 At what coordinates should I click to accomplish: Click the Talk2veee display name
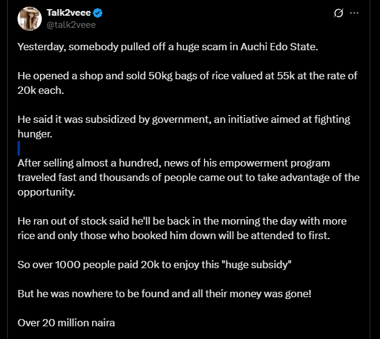(x=68, y=13)
